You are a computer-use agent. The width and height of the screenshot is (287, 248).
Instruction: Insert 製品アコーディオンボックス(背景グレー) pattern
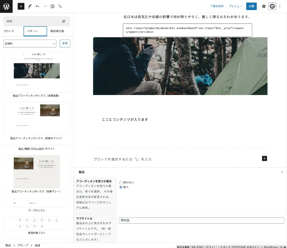pos(37,174)
